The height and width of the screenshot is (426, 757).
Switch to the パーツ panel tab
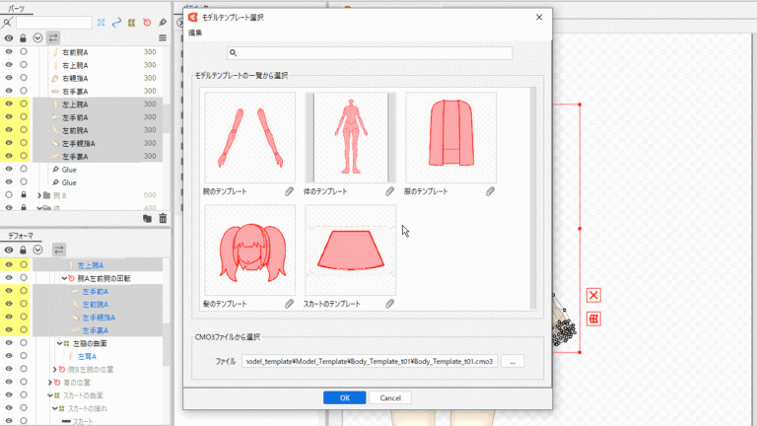17,8
